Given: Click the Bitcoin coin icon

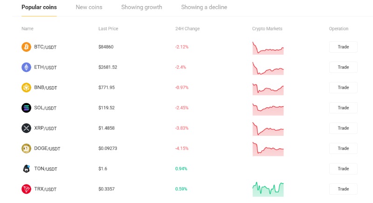Looking at the screenshot, I should (x=27, y=47).
